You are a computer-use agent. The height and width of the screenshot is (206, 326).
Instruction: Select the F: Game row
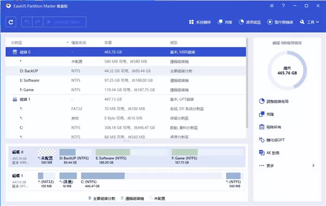click(126, 90)
